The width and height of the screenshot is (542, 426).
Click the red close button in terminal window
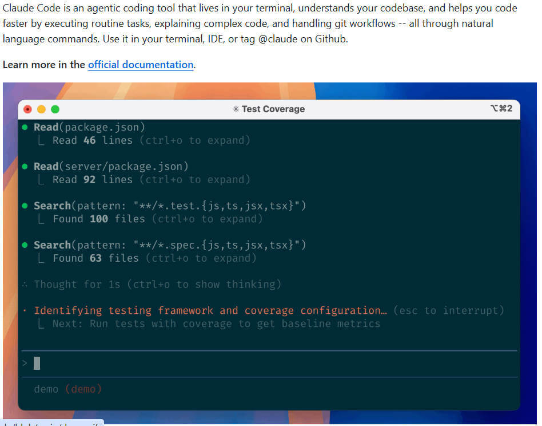27,109
